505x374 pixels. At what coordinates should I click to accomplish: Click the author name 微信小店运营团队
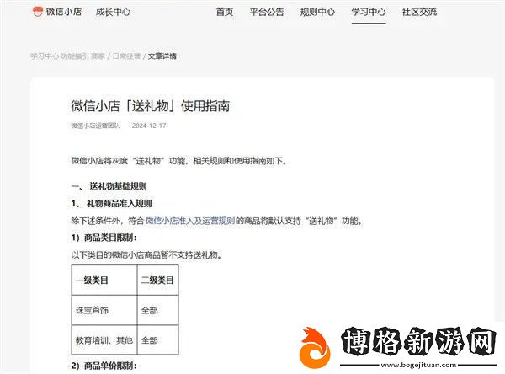point(95,126)
